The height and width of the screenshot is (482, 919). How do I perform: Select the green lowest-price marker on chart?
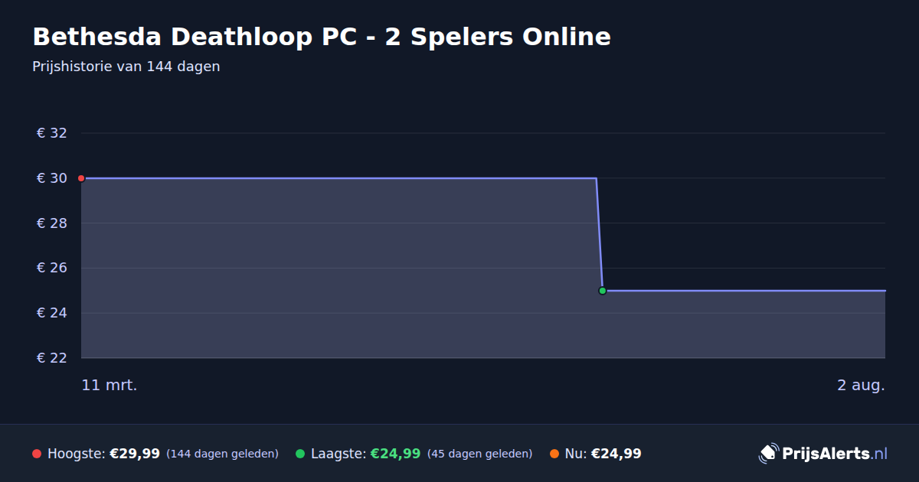click(603, 291)
